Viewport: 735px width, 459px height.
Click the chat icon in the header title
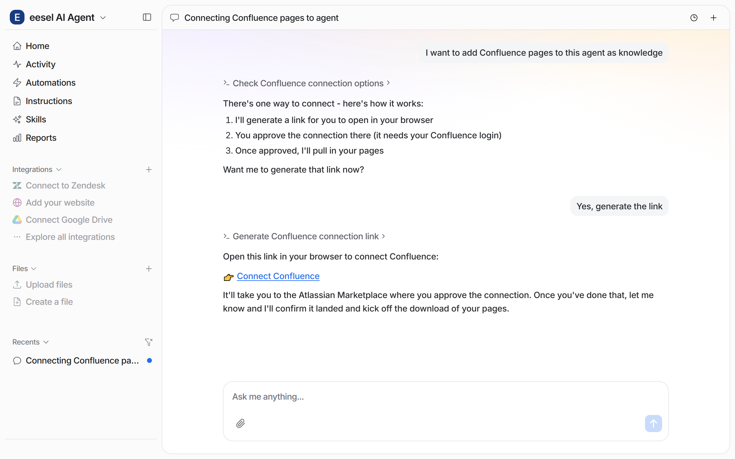coord(175,18)
